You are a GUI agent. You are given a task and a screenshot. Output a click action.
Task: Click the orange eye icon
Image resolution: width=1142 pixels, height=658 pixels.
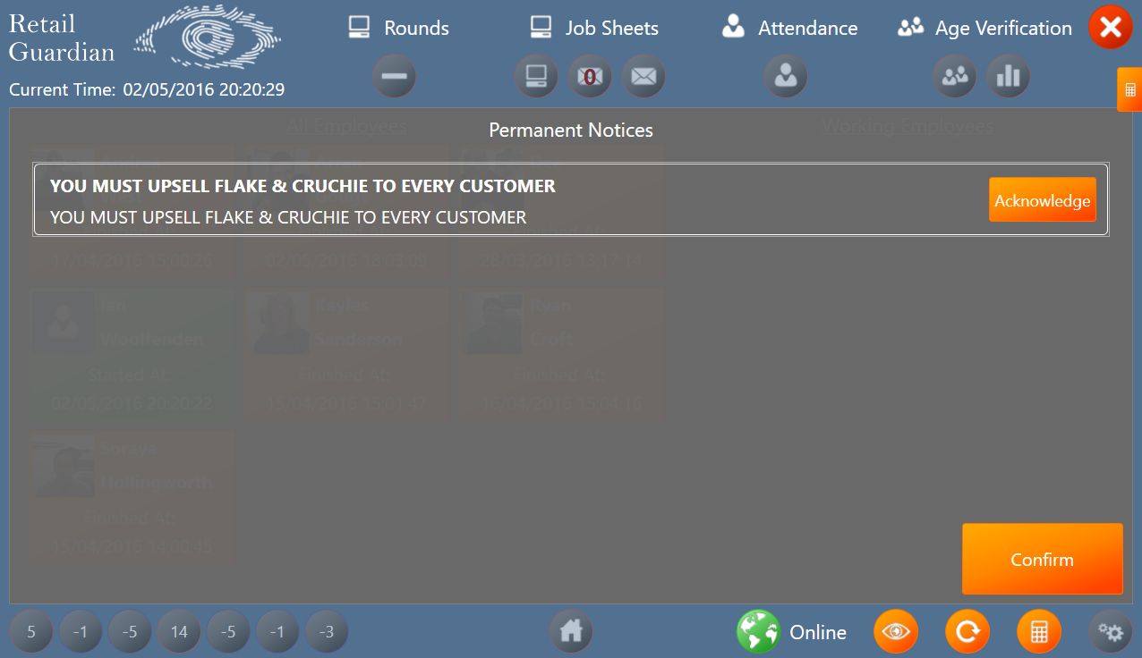pos(896,632)
